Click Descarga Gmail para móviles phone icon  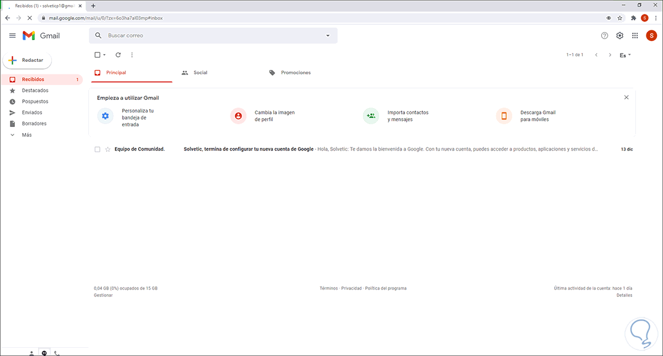(504, 116)
